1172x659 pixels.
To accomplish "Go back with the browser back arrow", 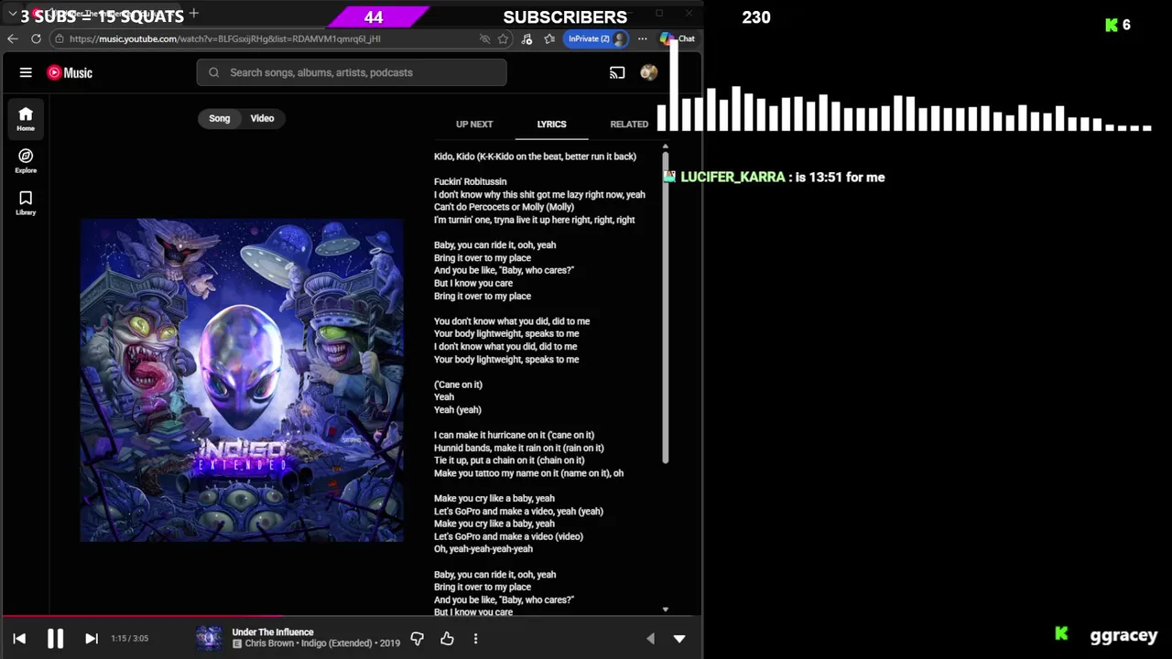I will pos(12,38).
